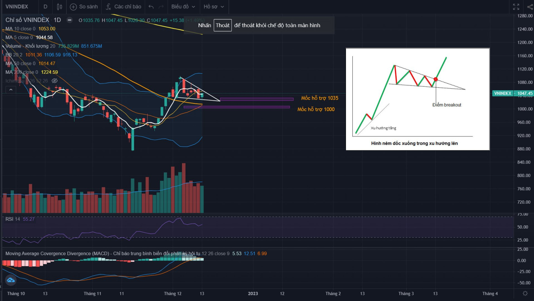Click the VNINDEX 1047.45 price tag on axis
The image size is (534, 301).
[x=513, y=93]
